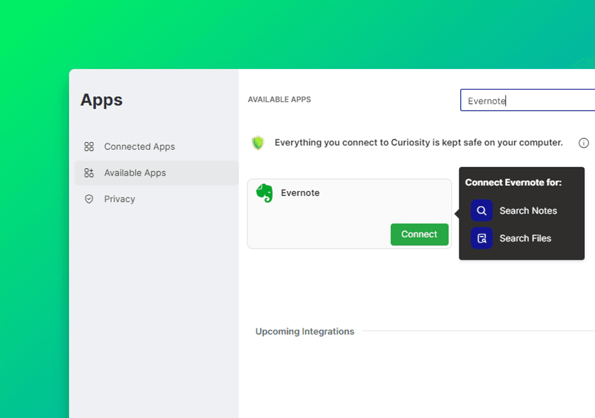Click the Privacy shield icon
Image resolution: width=595 pixels, height=418 pixels.
click(89, 199)
